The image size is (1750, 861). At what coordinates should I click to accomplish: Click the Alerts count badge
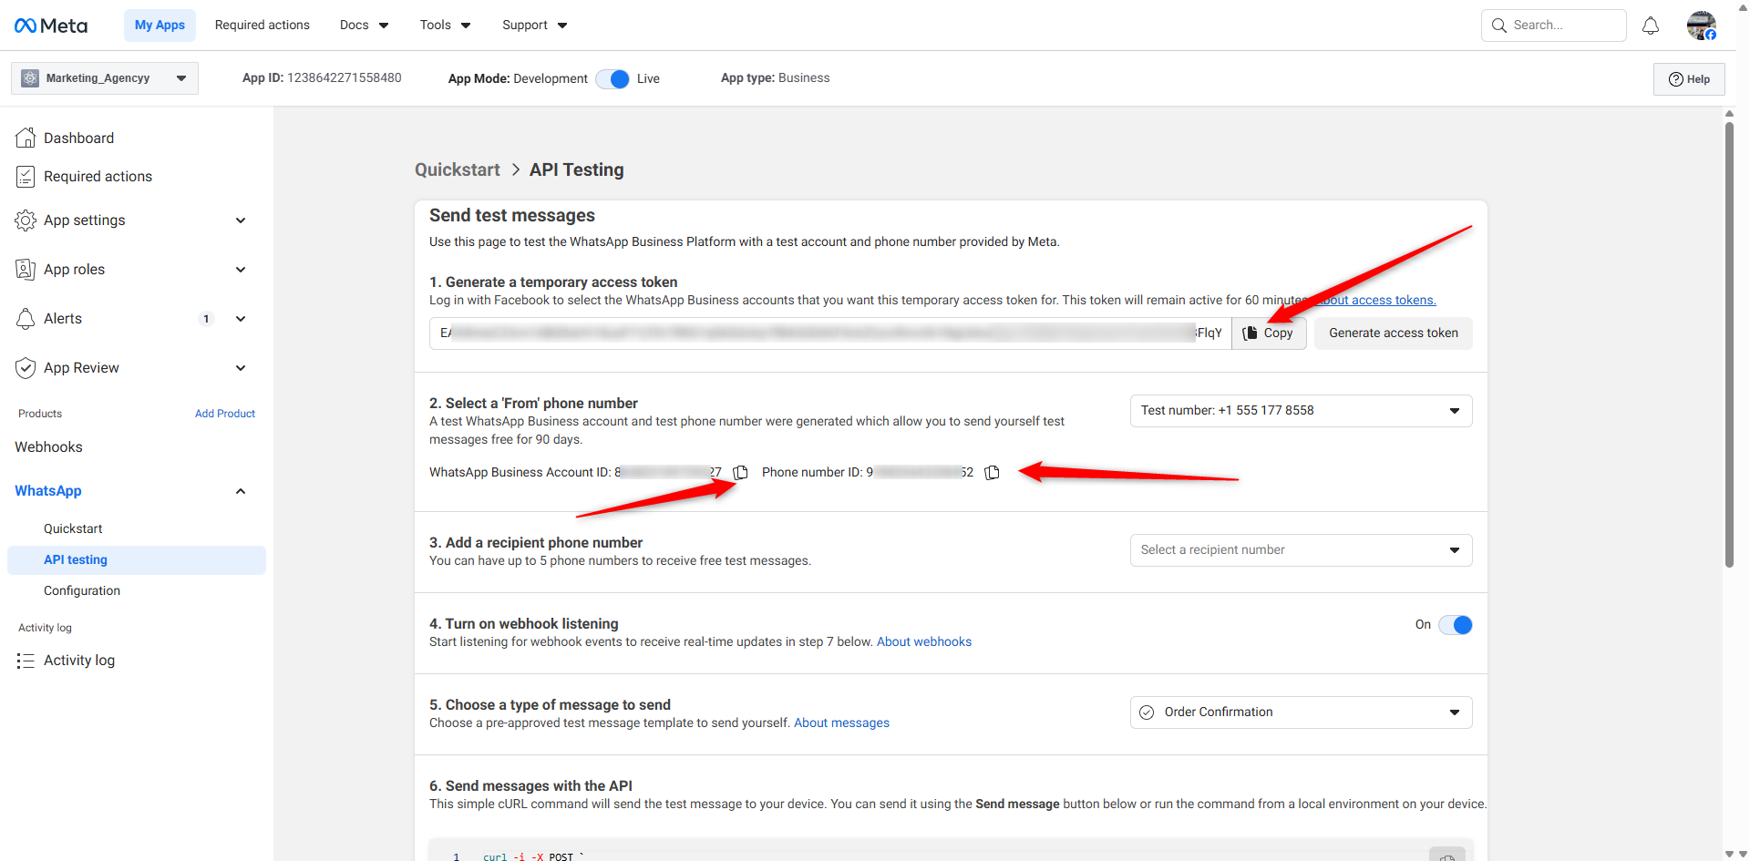(x=207, y=319)
